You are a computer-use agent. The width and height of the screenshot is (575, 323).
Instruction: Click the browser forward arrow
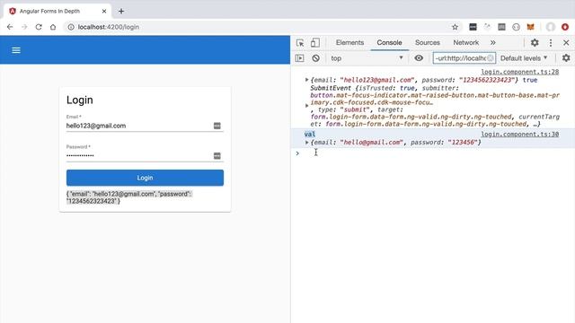pos(24,27)
